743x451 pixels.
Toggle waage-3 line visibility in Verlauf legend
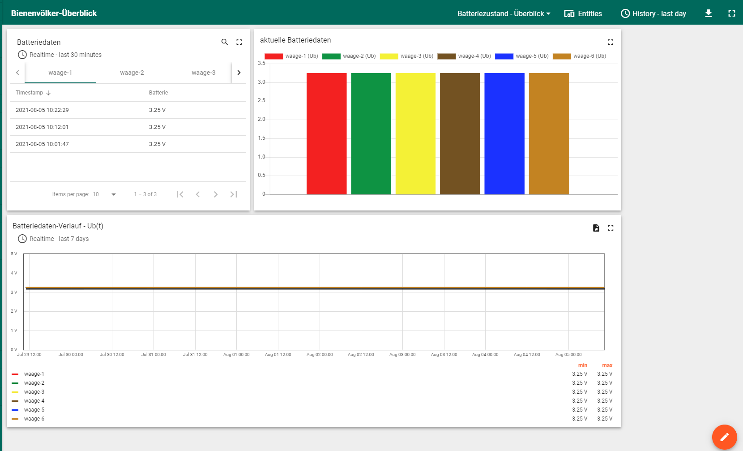pos(34,392)
